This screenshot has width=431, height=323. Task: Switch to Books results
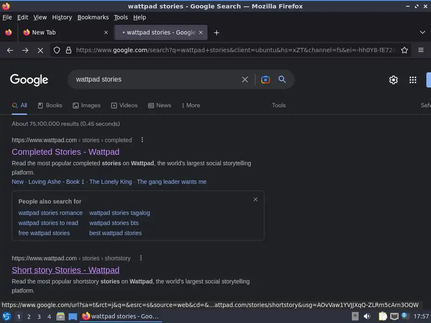[x=50, y=106]
